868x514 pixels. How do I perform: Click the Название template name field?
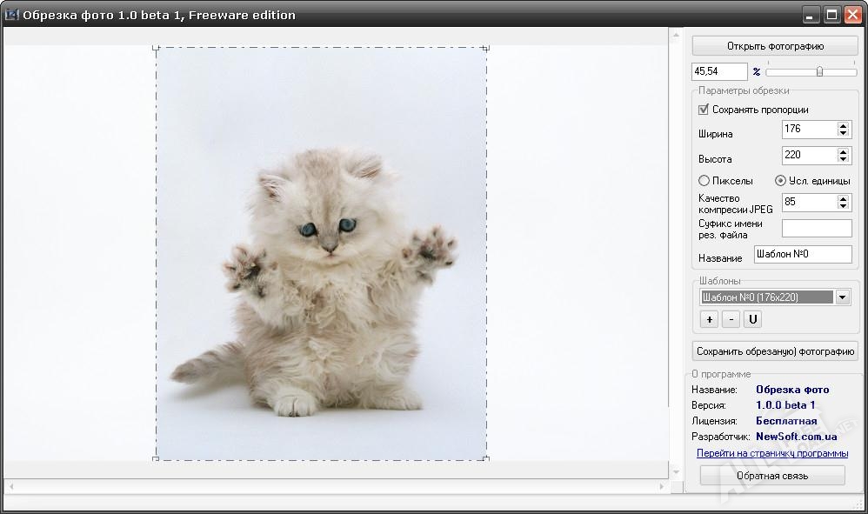[802, 255]
